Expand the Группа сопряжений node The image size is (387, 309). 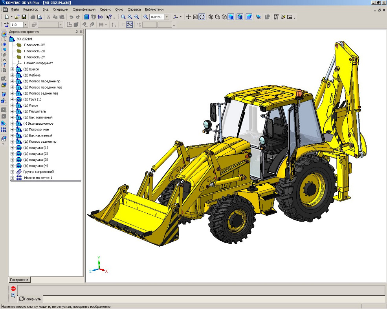tap(12, 172)
